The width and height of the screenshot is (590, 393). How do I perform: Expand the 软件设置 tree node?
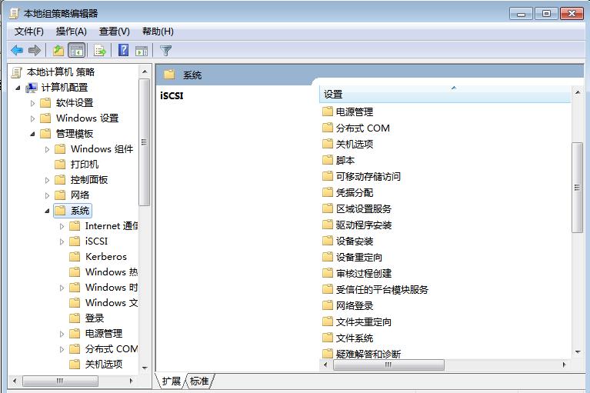pos(33,103)
